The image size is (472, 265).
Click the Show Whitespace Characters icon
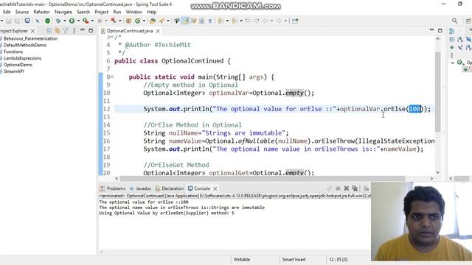pyautogui.click(x=210, y=21)
